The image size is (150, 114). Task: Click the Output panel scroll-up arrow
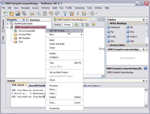tap(146, 89)
